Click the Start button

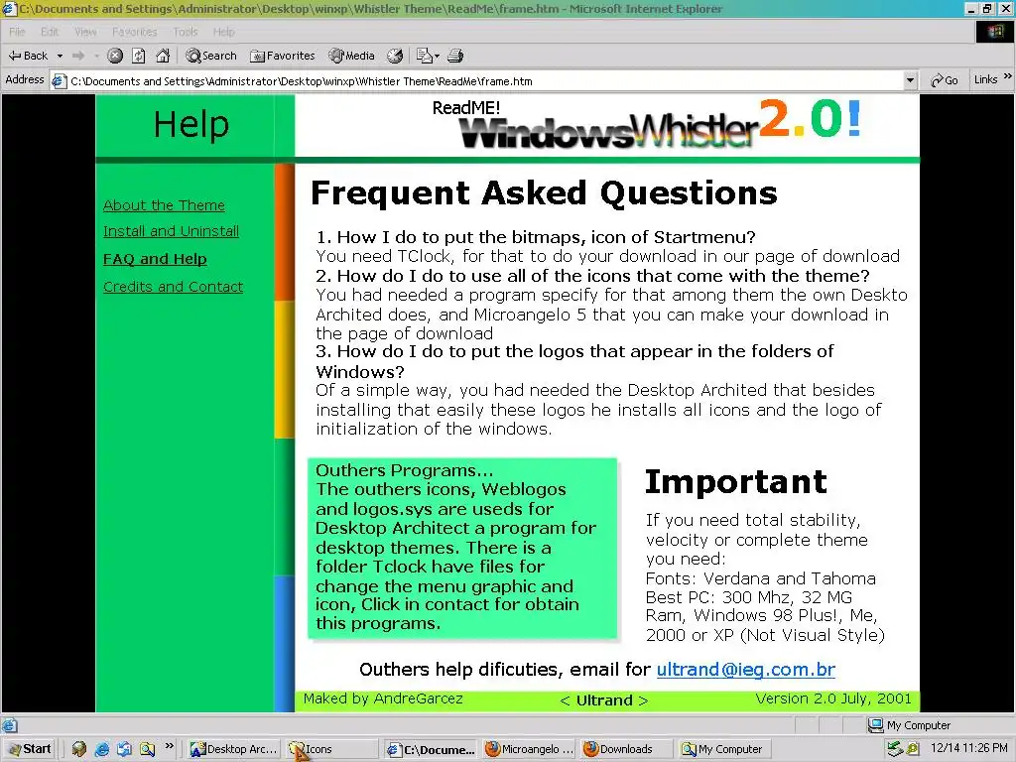(x=29, y=749)
